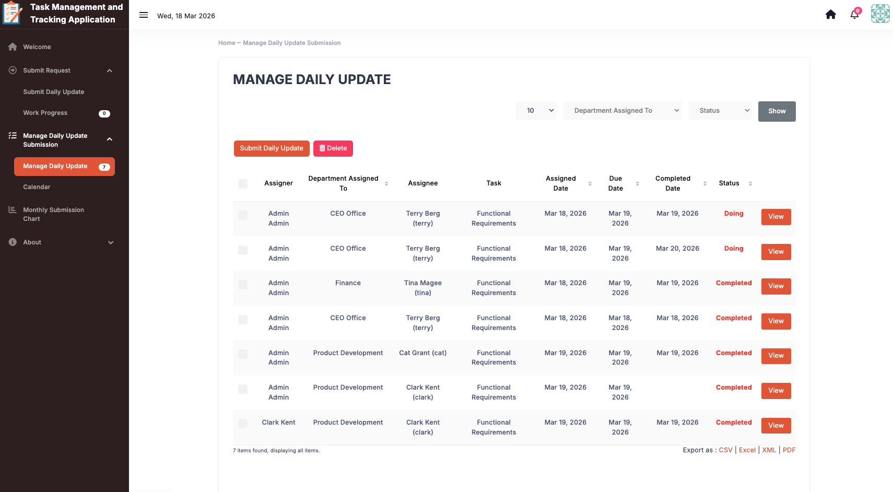Sort by Status column arrows
The image size is (893, 492).
point(750,183)
